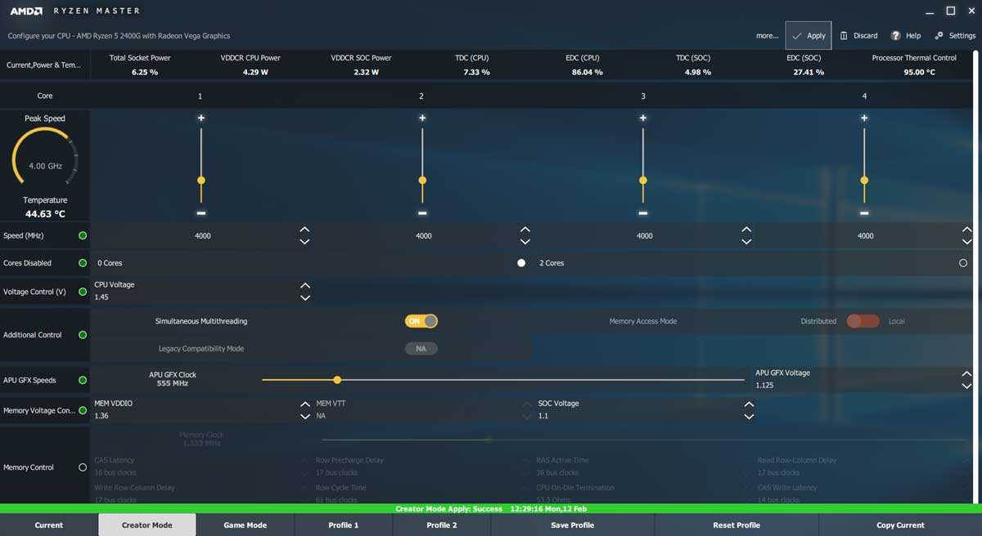Select the 2 Cores radio button
Screen dimensions: 982x536
click(x=962, y=263)
